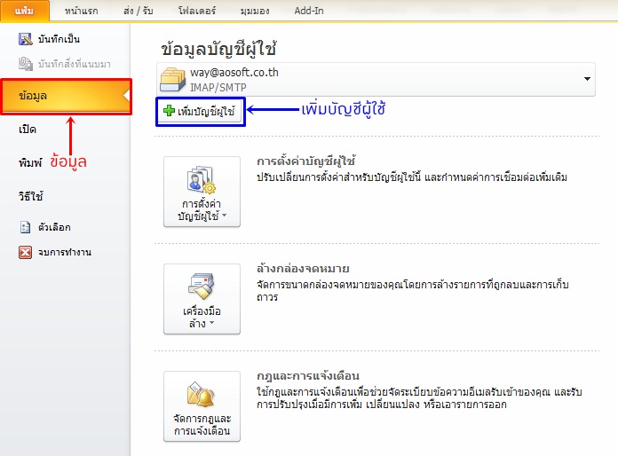The image size is (618, 456).
Task: Go to พิมพ์ in the sidebar
Action: click(30, 162)
